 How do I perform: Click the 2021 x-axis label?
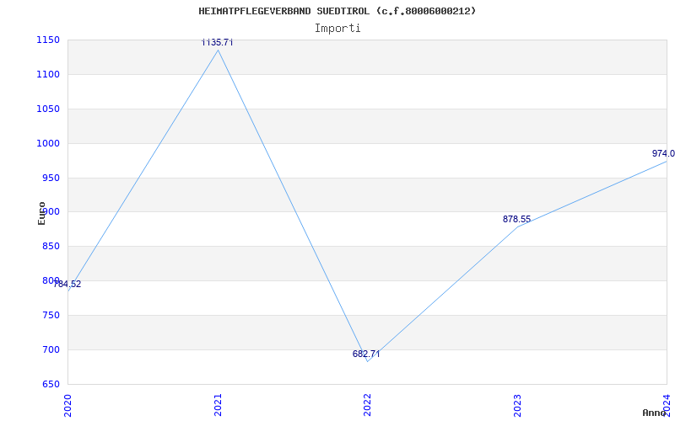tap(218, 404)
